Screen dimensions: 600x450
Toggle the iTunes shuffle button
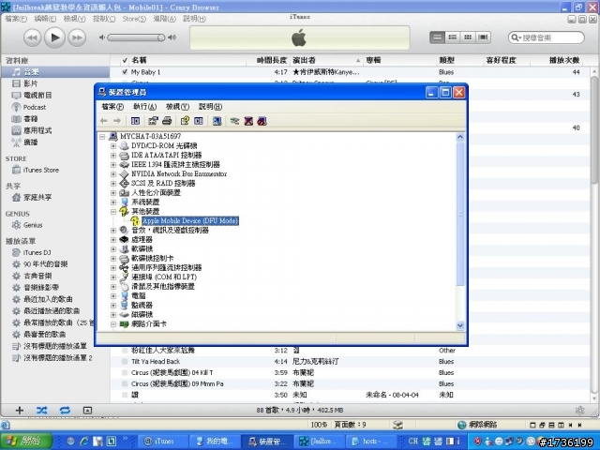(41, 411)
